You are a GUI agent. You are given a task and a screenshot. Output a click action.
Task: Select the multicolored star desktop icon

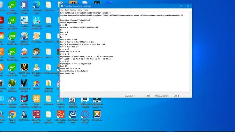[36, 83]
